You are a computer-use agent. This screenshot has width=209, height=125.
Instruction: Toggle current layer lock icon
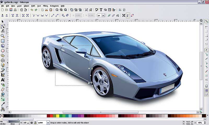(35, 123)
